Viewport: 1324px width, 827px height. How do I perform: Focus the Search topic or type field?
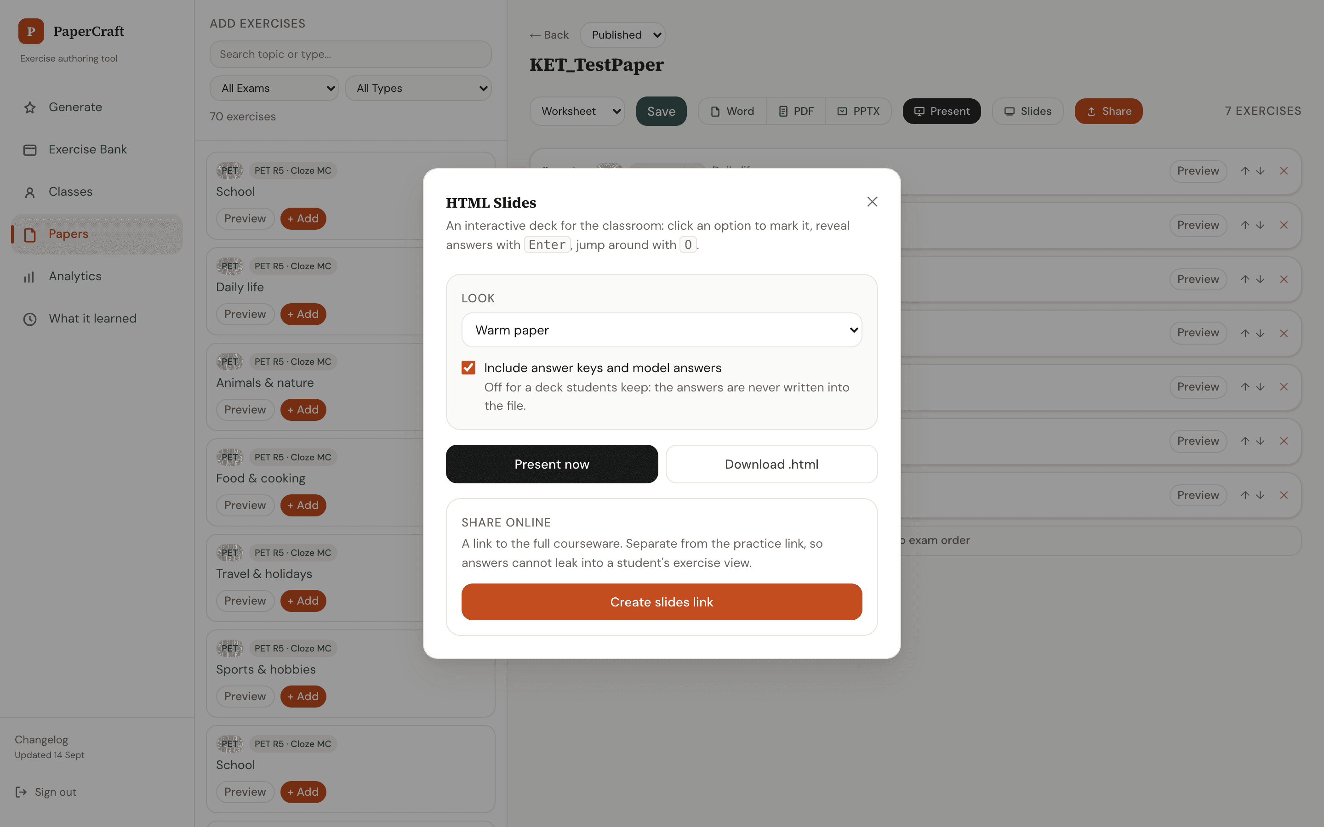[x=350, y=54]
